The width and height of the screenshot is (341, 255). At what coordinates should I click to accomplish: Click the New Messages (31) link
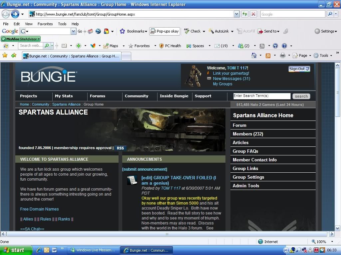pyautogui.click(x=231, y=79)
